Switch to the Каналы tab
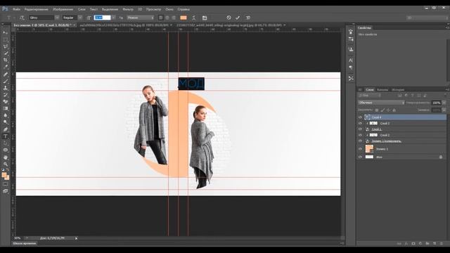The height and width of the screenshot is (253, 450). pyautogui.click(x=382, y=90)
